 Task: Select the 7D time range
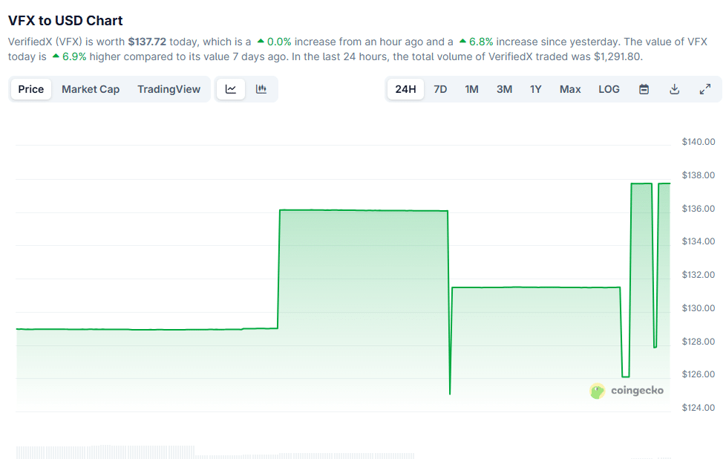pyautogui.click(x=439, y=88)
